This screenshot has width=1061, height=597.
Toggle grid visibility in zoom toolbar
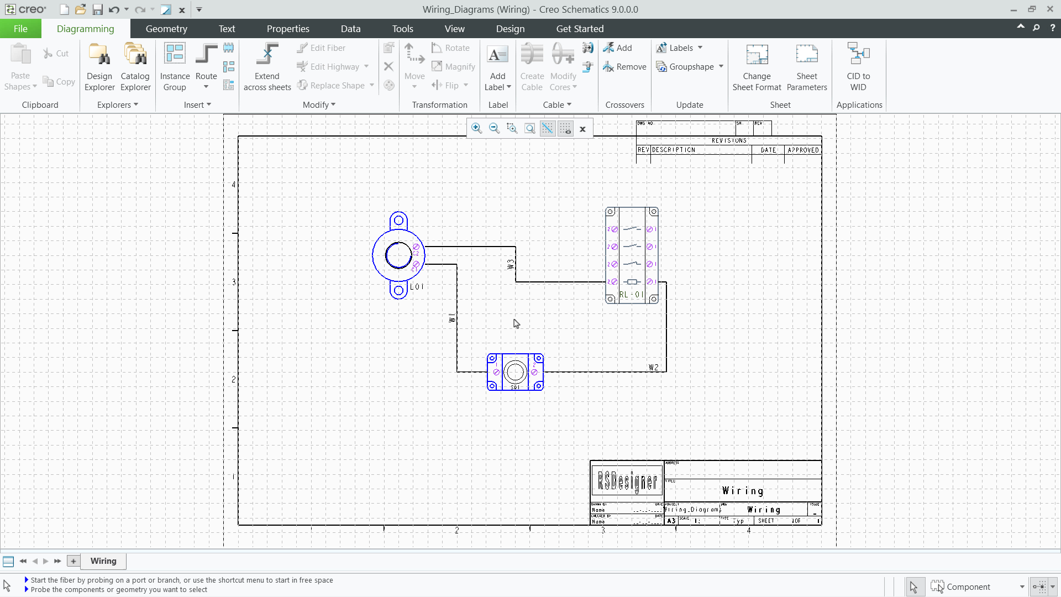click(x=565, y=128)
